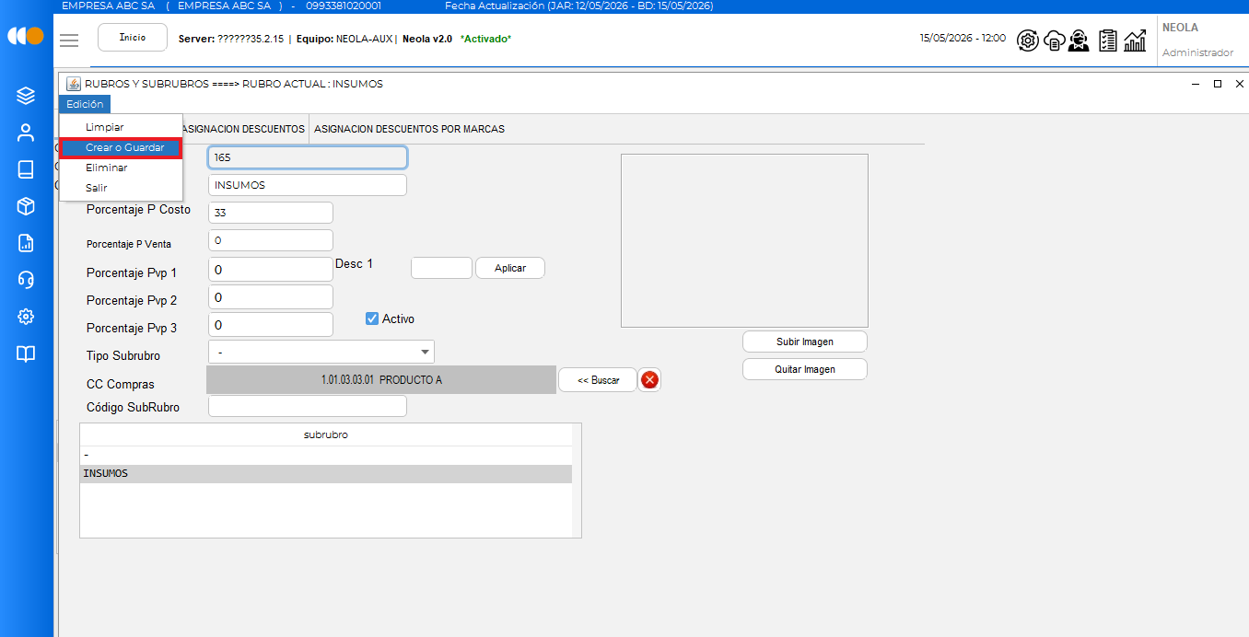Click the cloud document icon in header
The width and height of the screenshot is (1249, 637).
tap(1055, 41)
